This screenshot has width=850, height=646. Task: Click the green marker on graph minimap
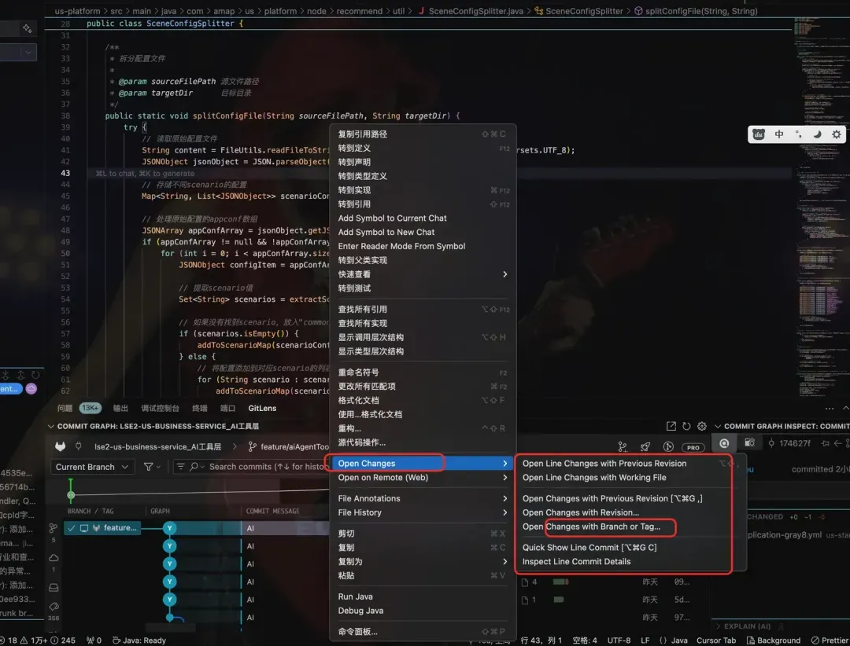tap(71, 490)
